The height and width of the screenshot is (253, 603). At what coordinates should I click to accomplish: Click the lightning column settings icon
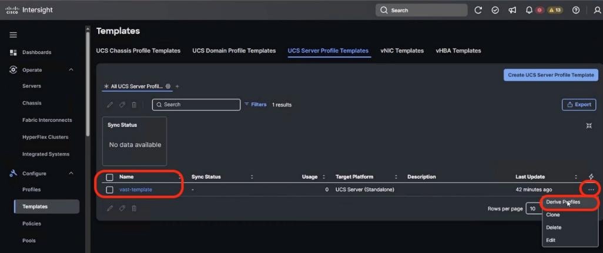click(x=591, y=177)
